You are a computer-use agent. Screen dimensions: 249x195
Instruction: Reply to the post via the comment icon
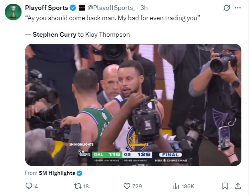(x=29, y=186)
